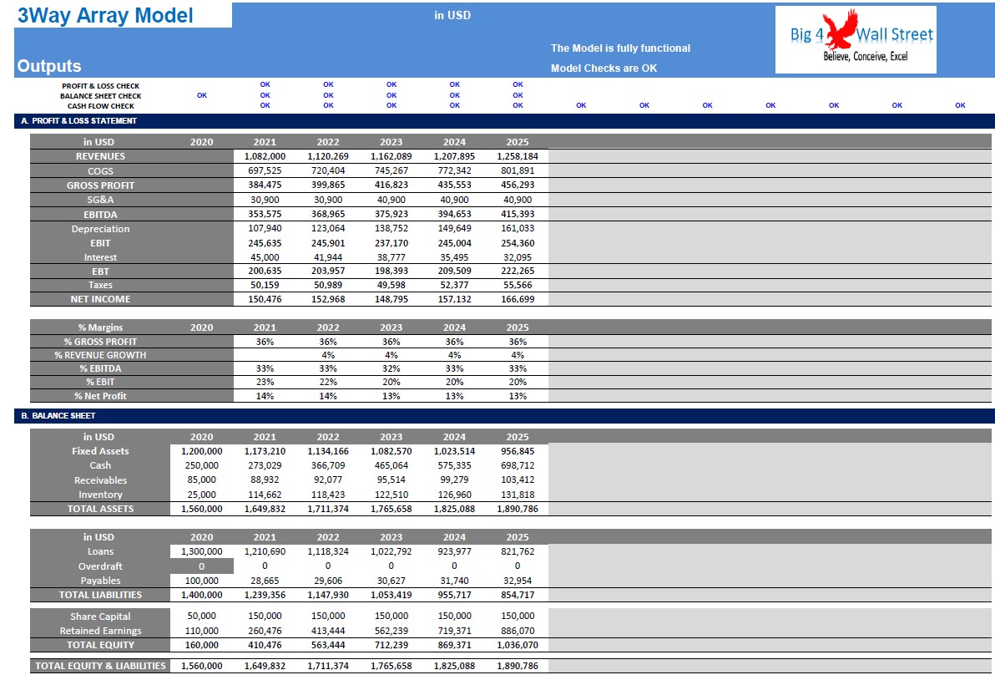The image size is (995, 675).
Task: Click the Outputs heading
Action: [x=49, y=66]
